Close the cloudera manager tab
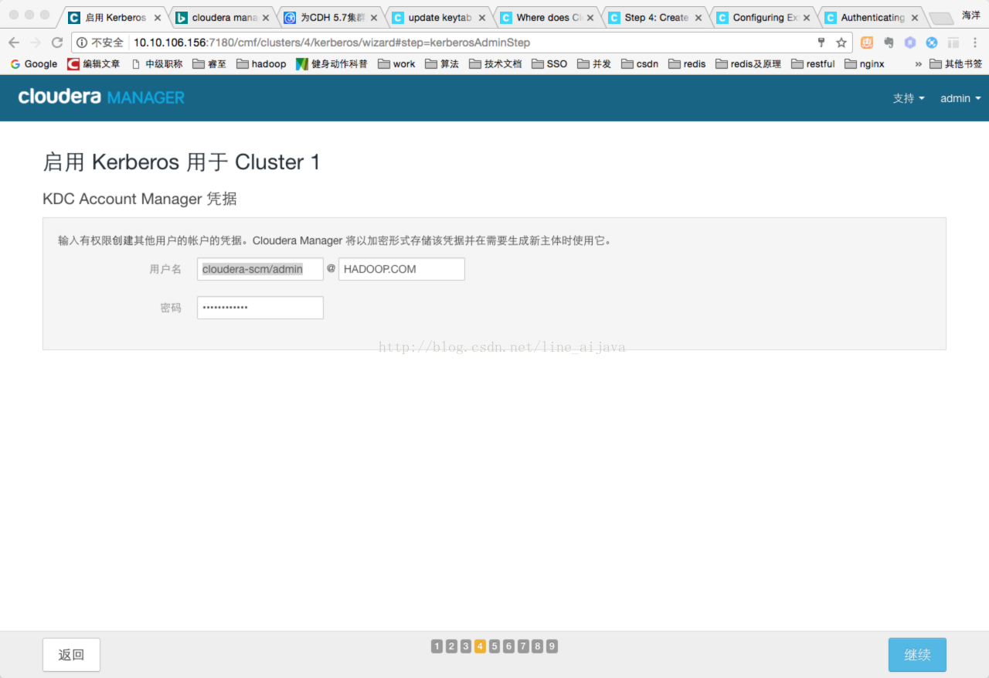 [x=266, y=18]
